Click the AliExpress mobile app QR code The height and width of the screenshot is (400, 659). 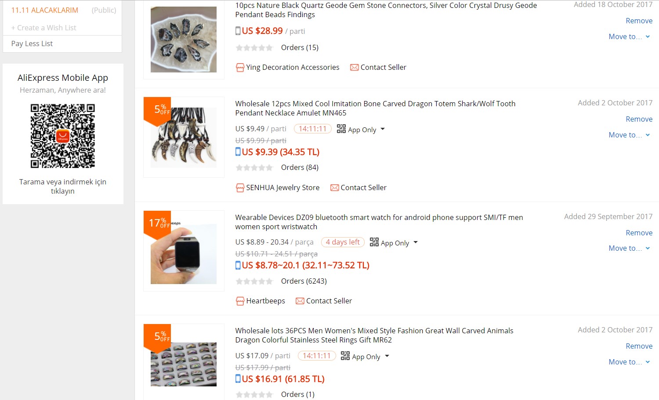tap(63, 136)
